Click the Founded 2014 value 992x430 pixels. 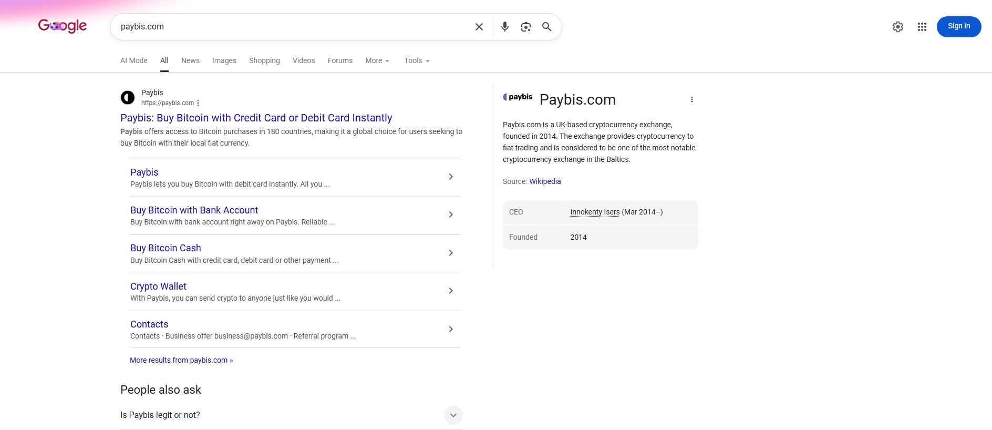(x=578, y=237)
